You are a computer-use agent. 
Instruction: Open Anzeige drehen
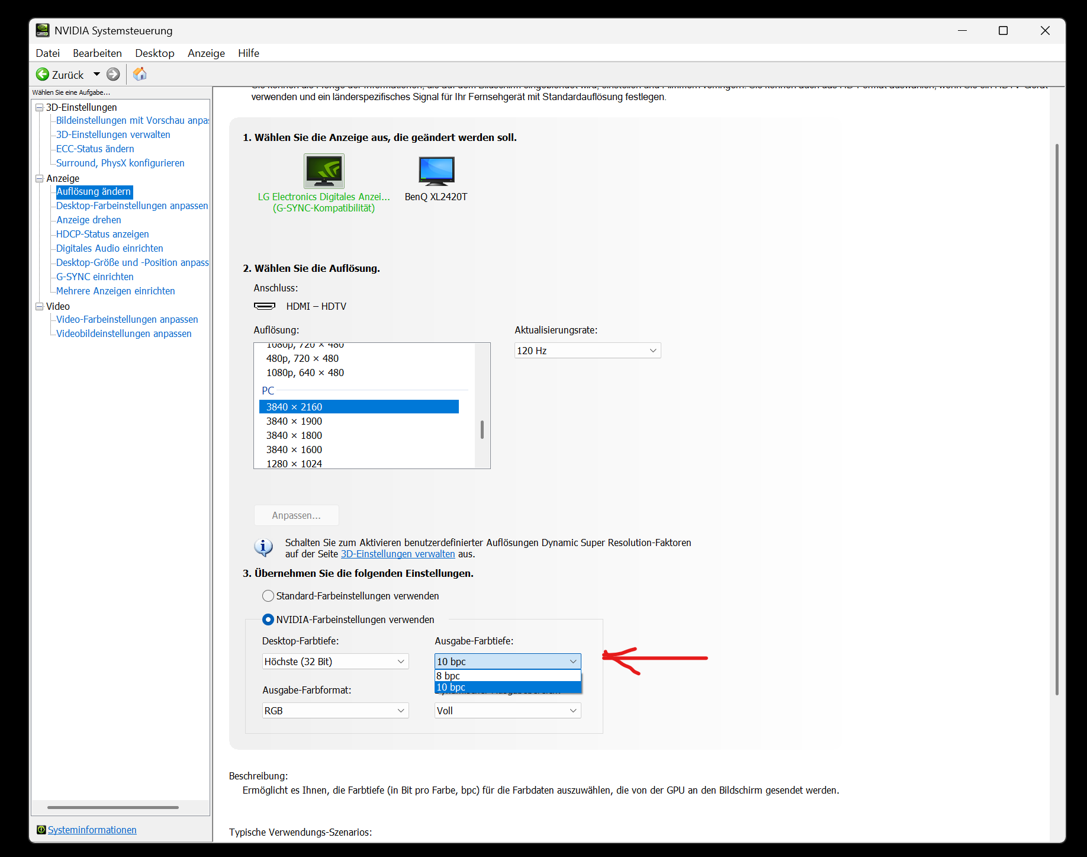tap(89, 220)
